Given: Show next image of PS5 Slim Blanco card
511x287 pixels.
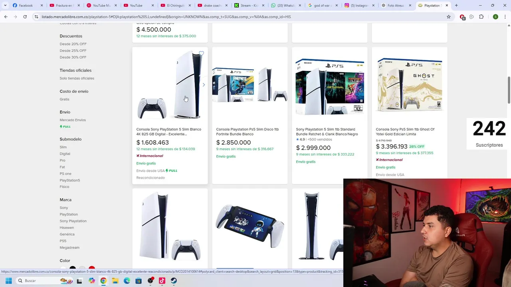Looking at the screenshot, I should click(204, 85).
